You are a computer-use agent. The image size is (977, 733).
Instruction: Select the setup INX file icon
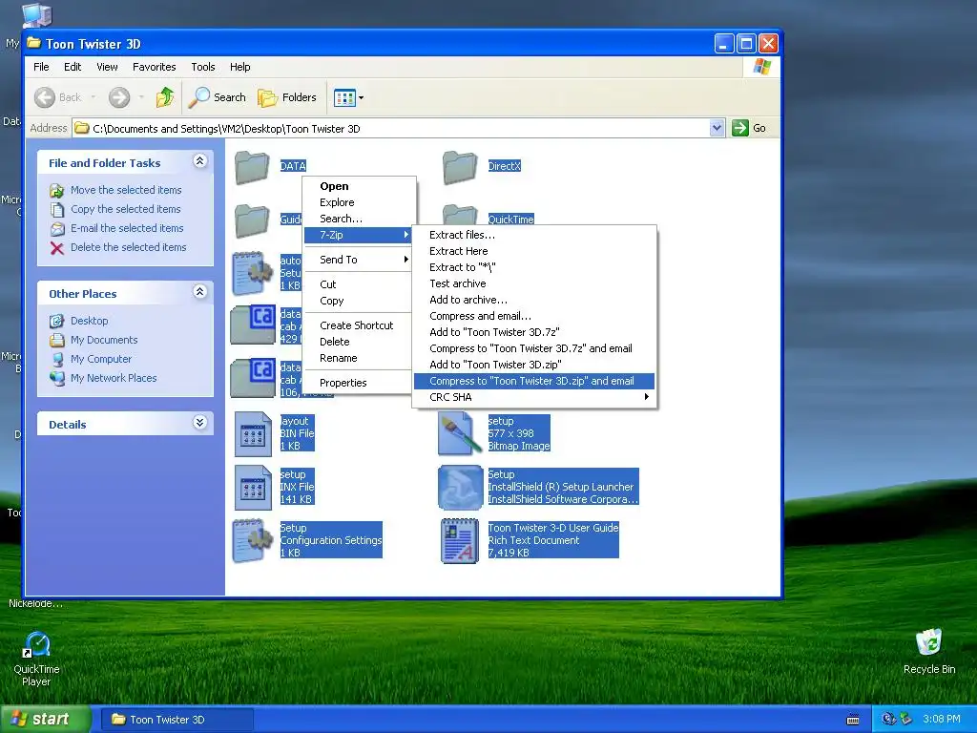click(253, 488)
